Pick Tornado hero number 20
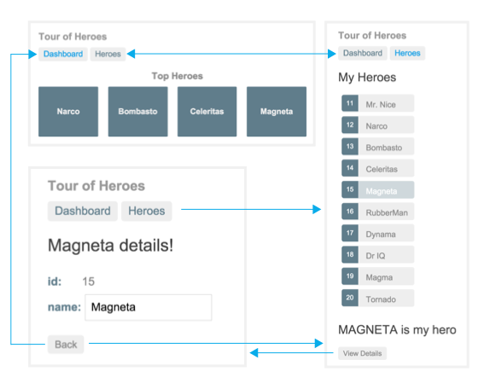The height and width of the screenshot is (383, 484). coord(377,298)
